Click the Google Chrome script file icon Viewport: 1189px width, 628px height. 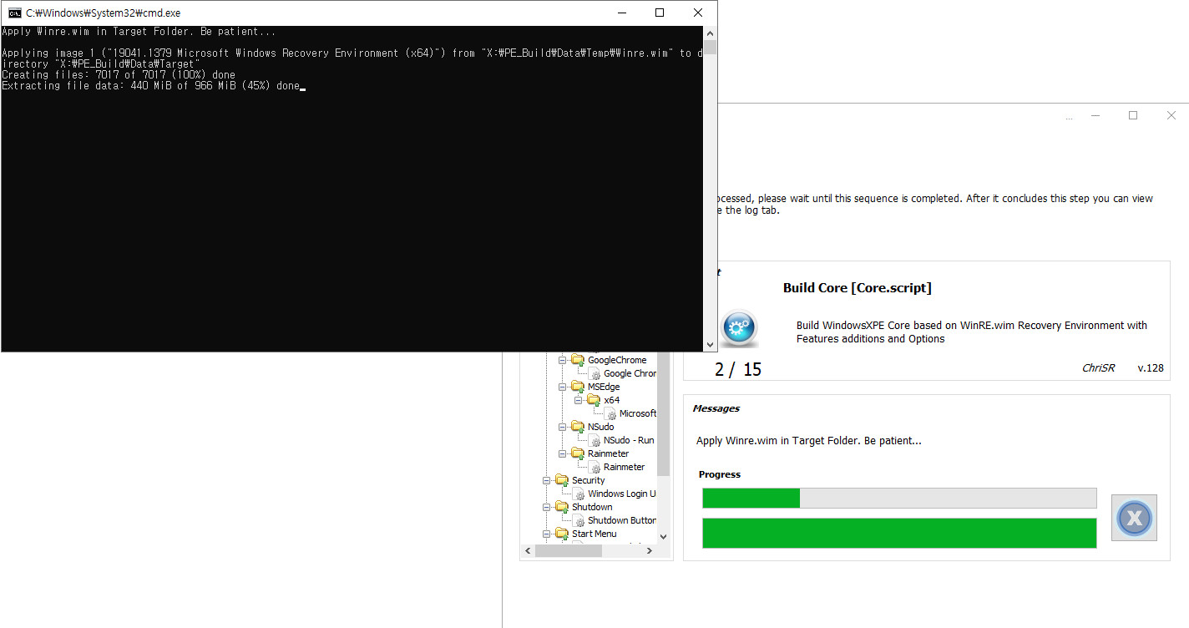[x=594, y=374]
